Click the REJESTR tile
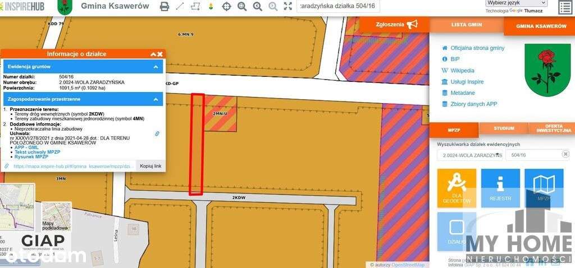This screenshot has width=575, height=268. 500,188
